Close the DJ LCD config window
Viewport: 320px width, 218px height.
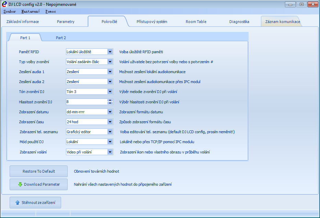(x=313, y=4)
